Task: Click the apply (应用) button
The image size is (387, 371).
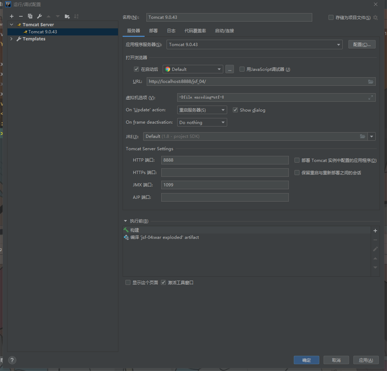Action: [366, 360]
